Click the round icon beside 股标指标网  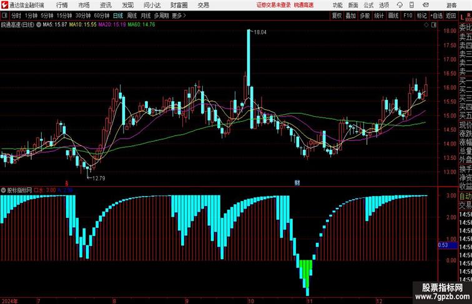click(3, 190)
